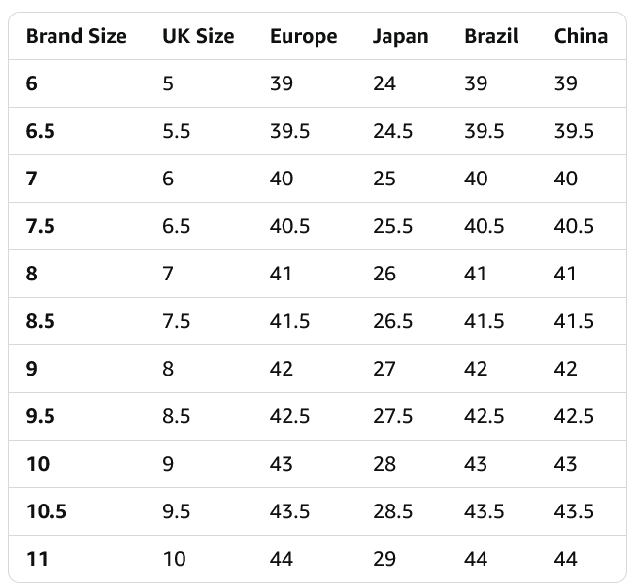
Task: Select Japan size 26.5 cell
Action: point(392,321)
